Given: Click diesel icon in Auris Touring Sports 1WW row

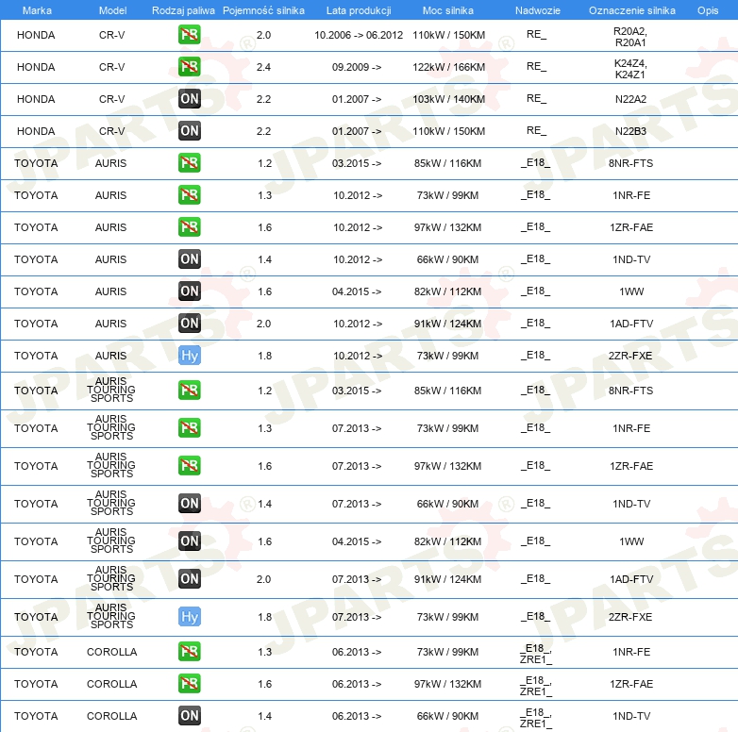Looking at the screenshot, I should click(x=190, y=541).
